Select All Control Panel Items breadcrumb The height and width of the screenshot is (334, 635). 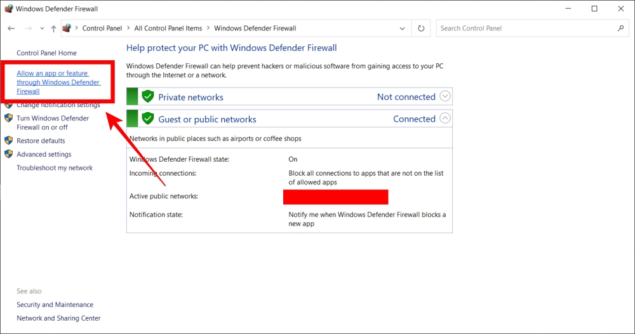168,29
